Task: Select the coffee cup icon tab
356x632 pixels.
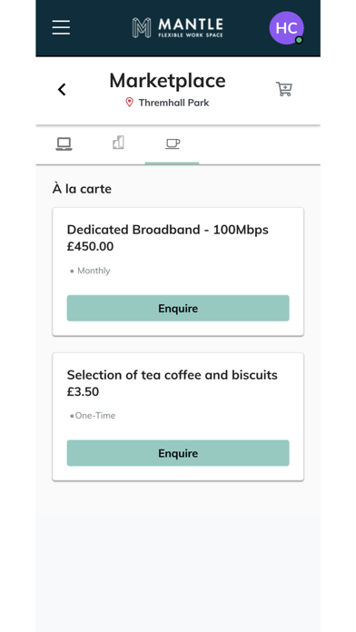Action: (173, 143)
